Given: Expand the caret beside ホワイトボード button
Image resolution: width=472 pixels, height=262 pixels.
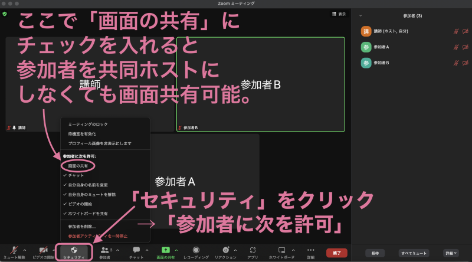Looking at the screenshot, I should tap(293, 250).
